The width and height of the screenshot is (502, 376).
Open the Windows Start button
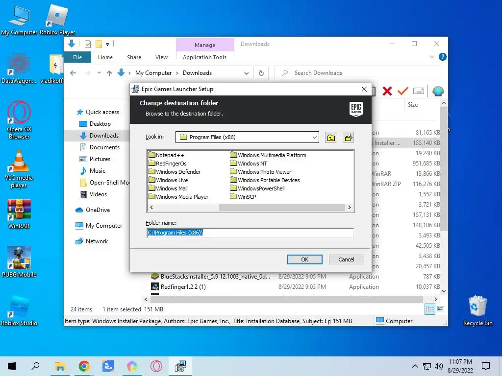pos(12,366)
